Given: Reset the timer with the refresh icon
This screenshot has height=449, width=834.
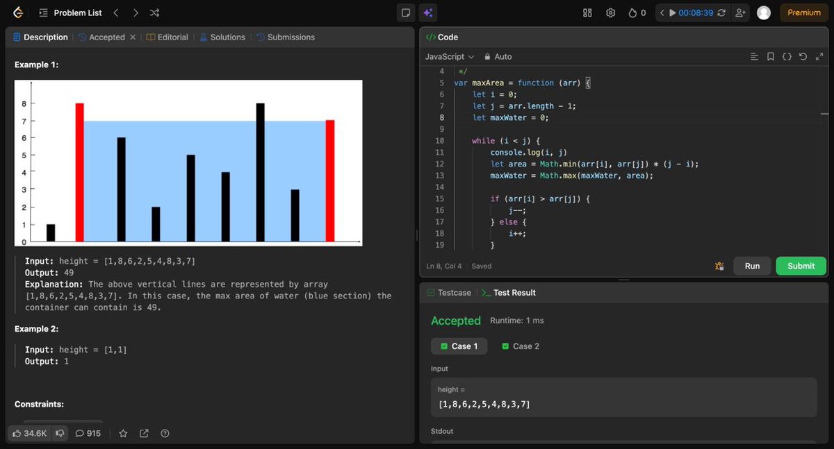Looking at the screenshot, I should 721,12.
